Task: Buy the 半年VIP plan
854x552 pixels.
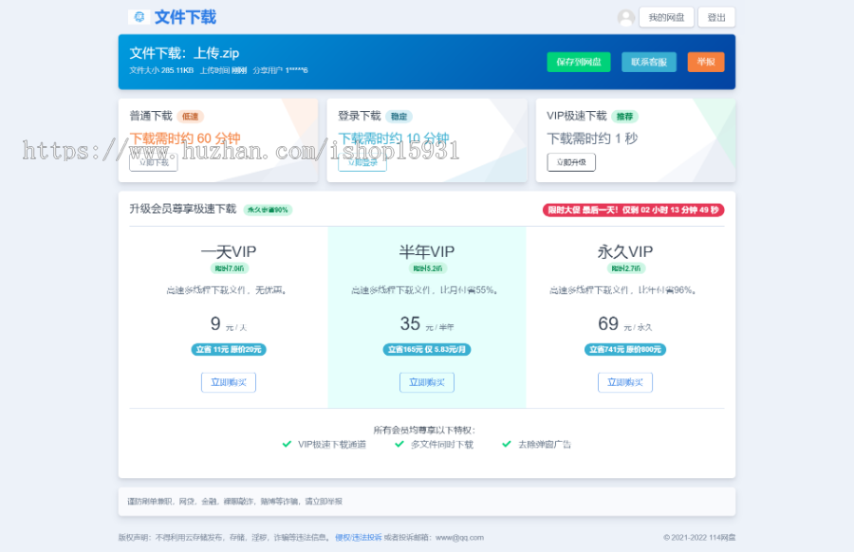Action: tap(427, 382)
